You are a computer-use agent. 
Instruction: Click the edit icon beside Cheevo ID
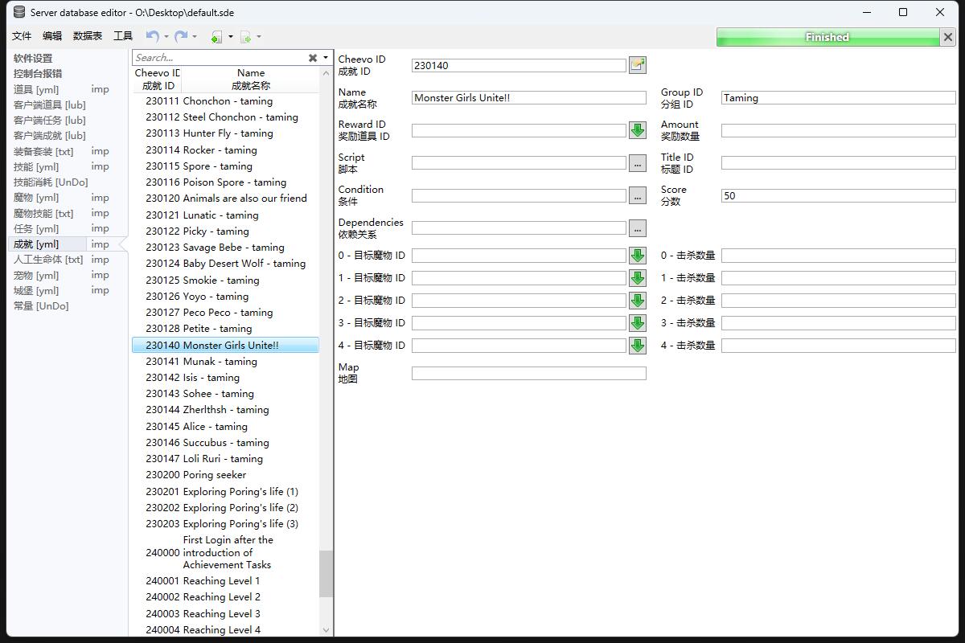coord(638,65)
